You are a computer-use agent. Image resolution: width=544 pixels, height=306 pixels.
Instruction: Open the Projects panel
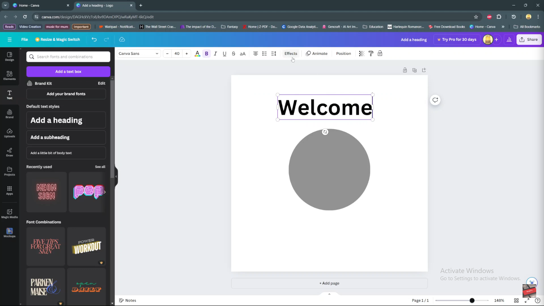[x=10, y=171]
